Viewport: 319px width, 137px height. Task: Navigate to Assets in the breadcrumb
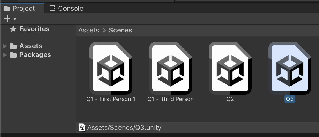89,30
